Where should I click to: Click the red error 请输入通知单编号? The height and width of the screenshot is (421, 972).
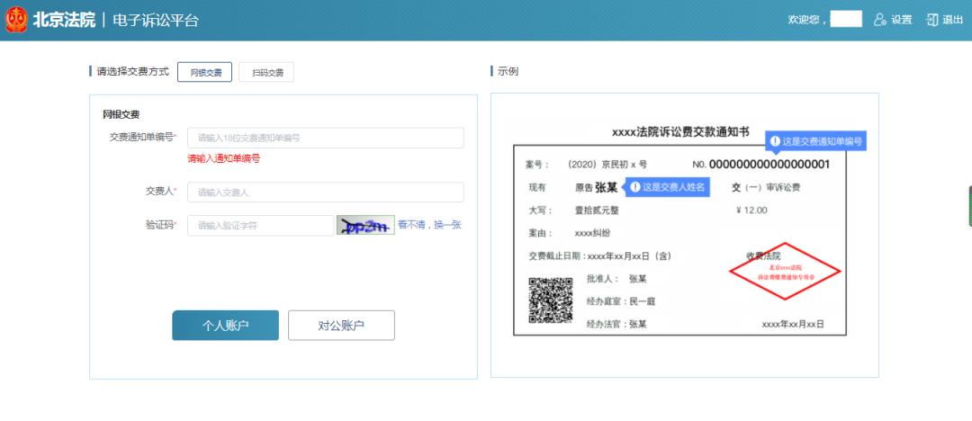(224, 158)
